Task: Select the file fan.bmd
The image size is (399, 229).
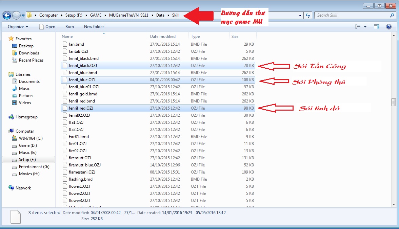Action: (158, 44)
